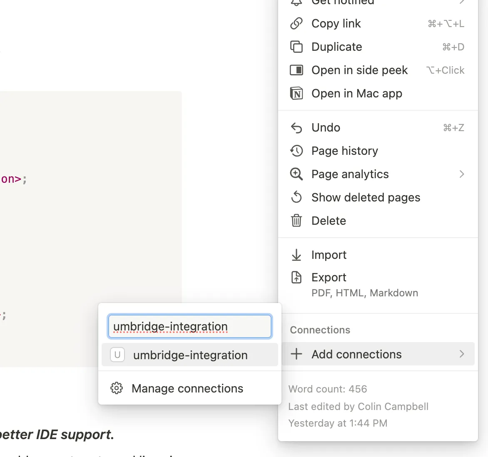488x457 pixels.
Task: Expand the Get notified chevron
Action: coord(461,2)
